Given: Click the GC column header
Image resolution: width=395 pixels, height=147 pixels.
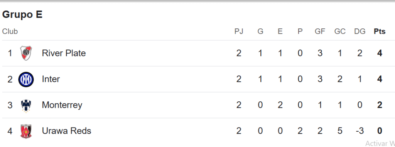Looking at the screenshot, I should pos(340,31).
